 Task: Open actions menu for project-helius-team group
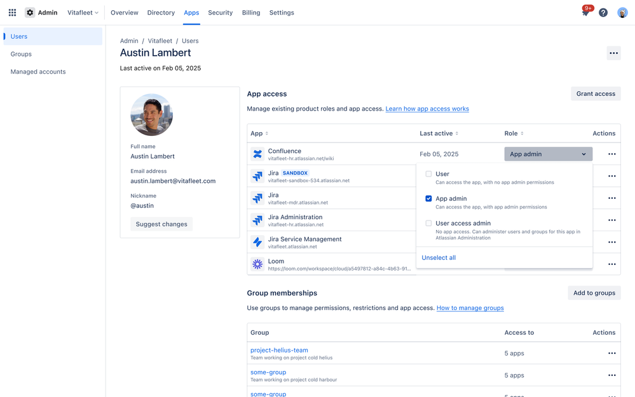[612, 353]
